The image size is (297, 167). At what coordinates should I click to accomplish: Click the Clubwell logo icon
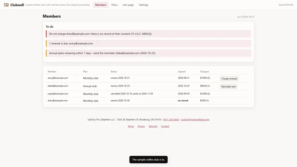click(6, 5)
